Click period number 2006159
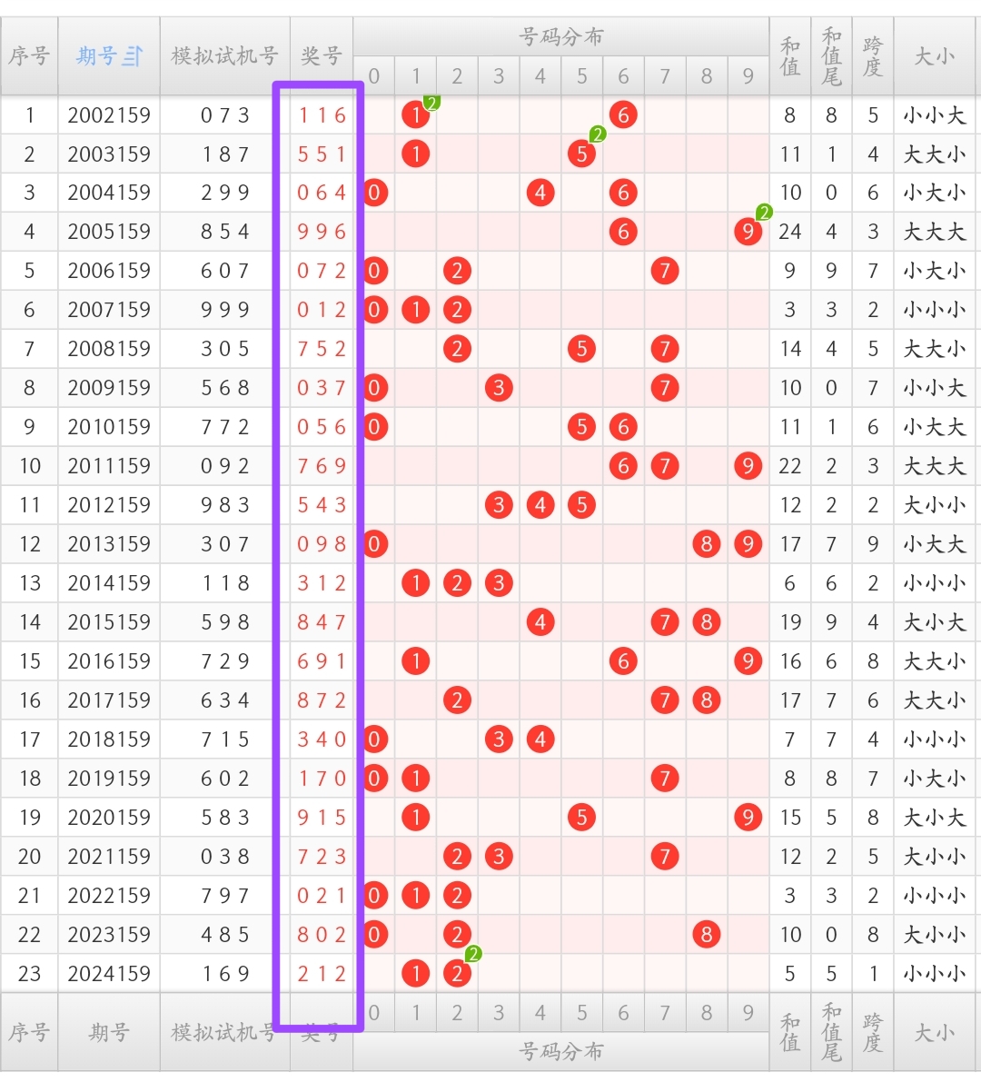This screenshot has height=1082, width=981. pyautogui.click(x=109, y=271)
